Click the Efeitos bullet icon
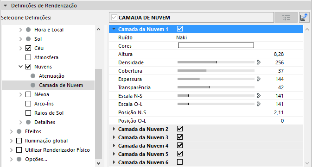The height and width of the screenshot is (167, 312). point(19,131)
